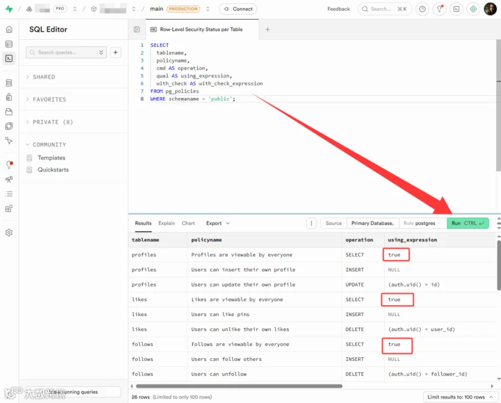501x403 pixels.
Task: Open the user avatar menu
Action: click(490, 9)
